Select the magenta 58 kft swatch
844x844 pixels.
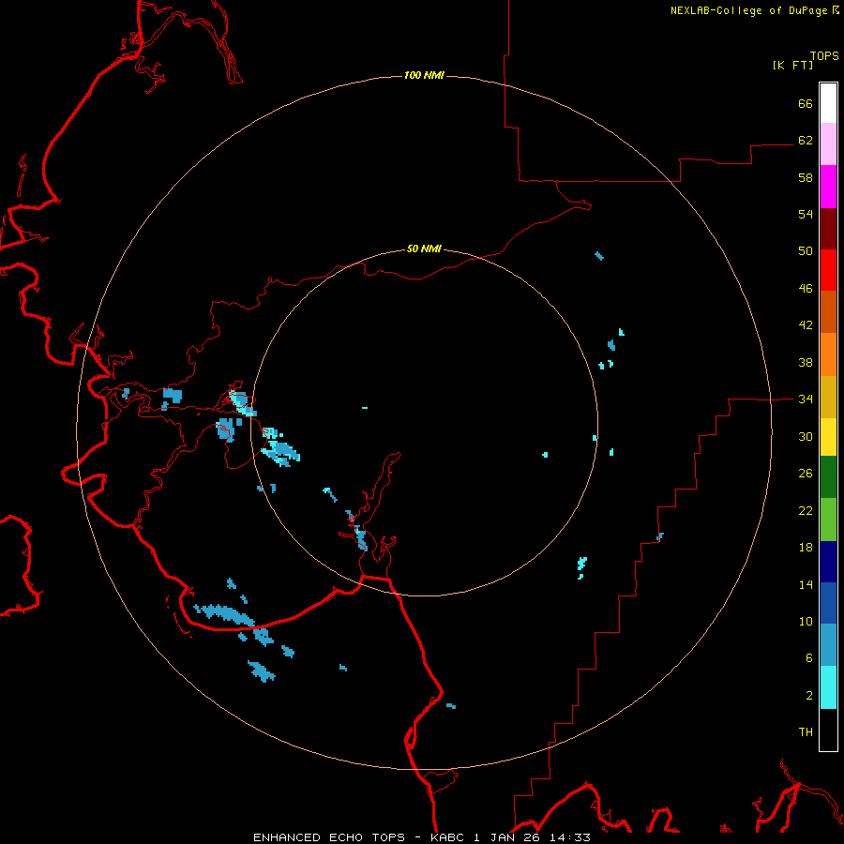tap(828, 187)
